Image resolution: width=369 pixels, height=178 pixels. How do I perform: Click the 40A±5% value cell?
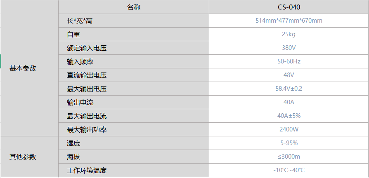pyautogui.click(x=289, y=116)
